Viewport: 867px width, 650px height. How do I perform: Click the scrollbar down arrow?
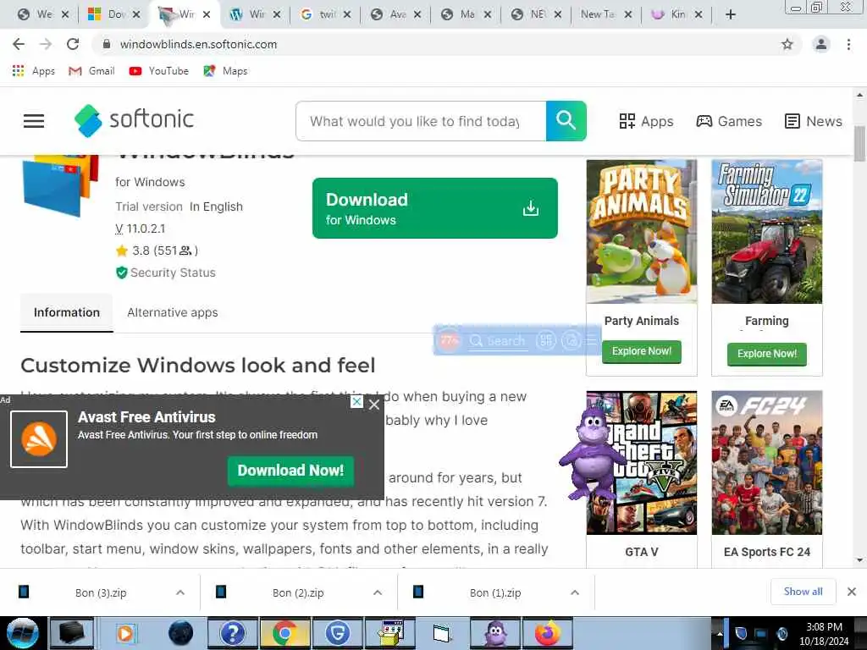click(x=859, y=560)
